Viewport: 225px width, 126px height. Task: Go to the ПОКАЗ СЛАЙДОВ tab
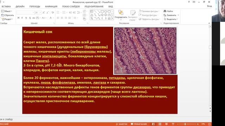71,6
